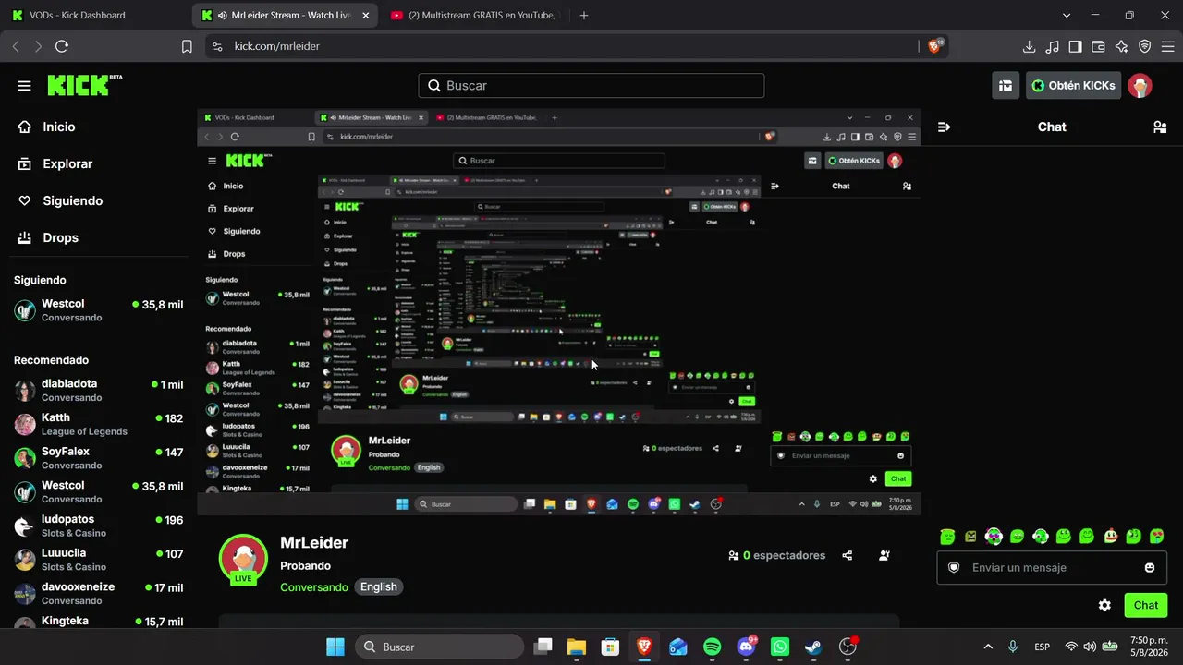This screenshot has width=1183, height=665.
Task: Collapse the chat panel
Action: pos(944,127)
